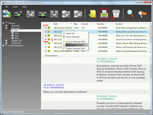Open the Help menu
Screen dimensions: 153x115
(x=24, y=7)
